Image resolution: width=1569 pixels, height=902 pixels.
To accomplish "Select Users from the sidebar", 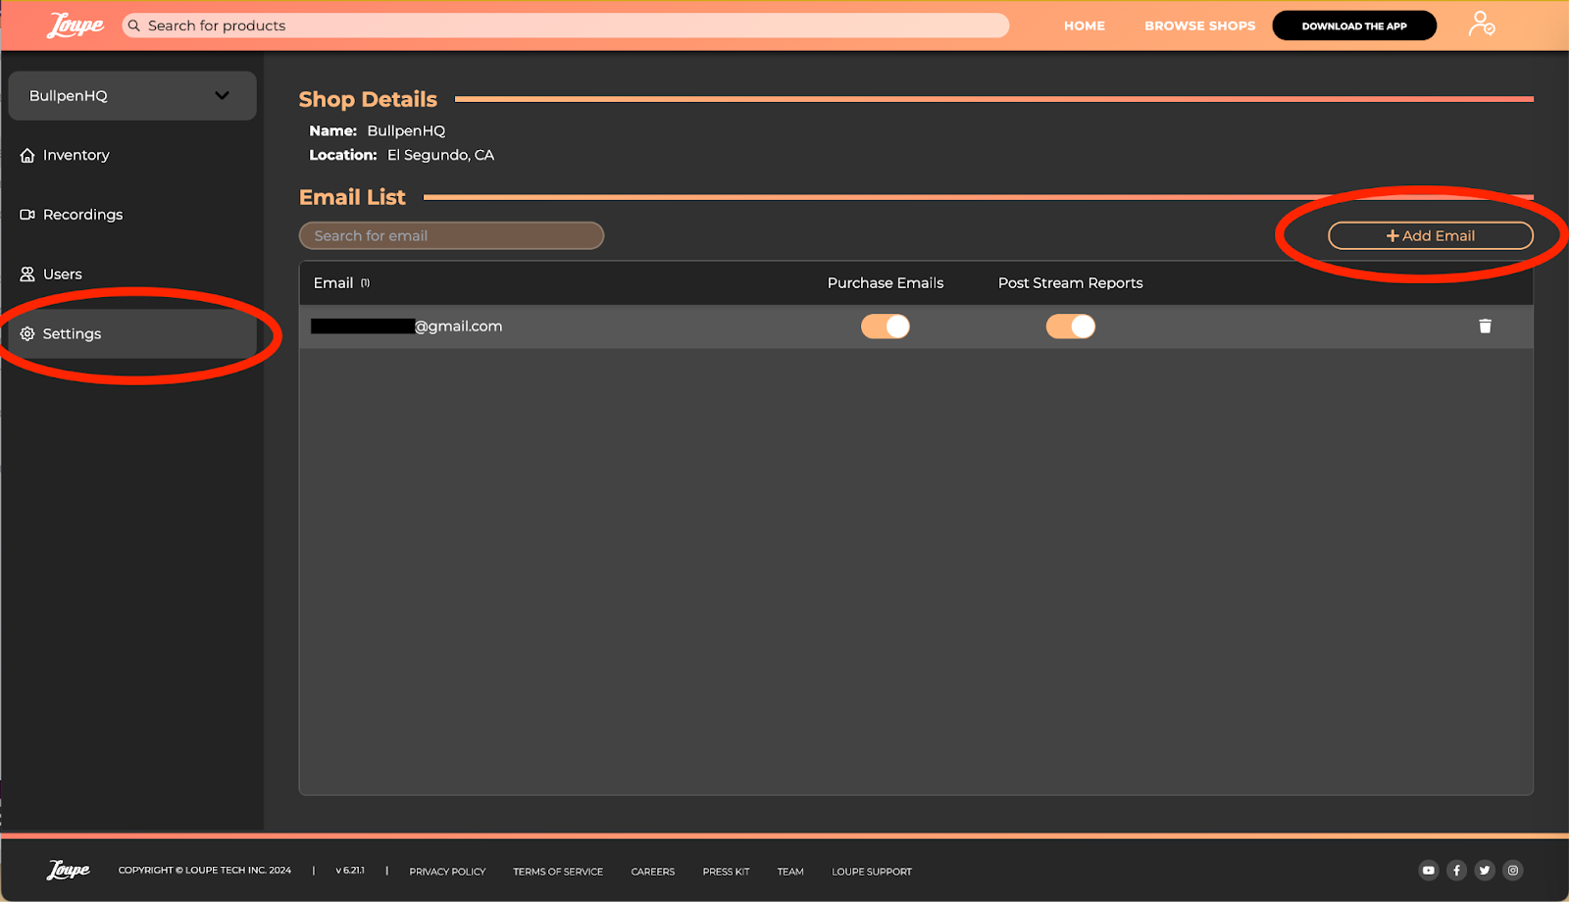I will click(62, 275).
